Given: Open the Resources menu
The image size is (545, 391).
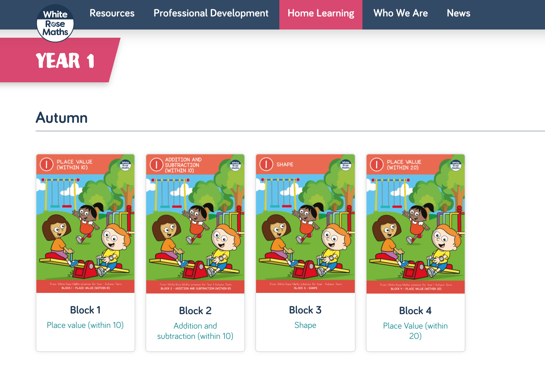Looking at the screenshot, I should pos(112,13).
